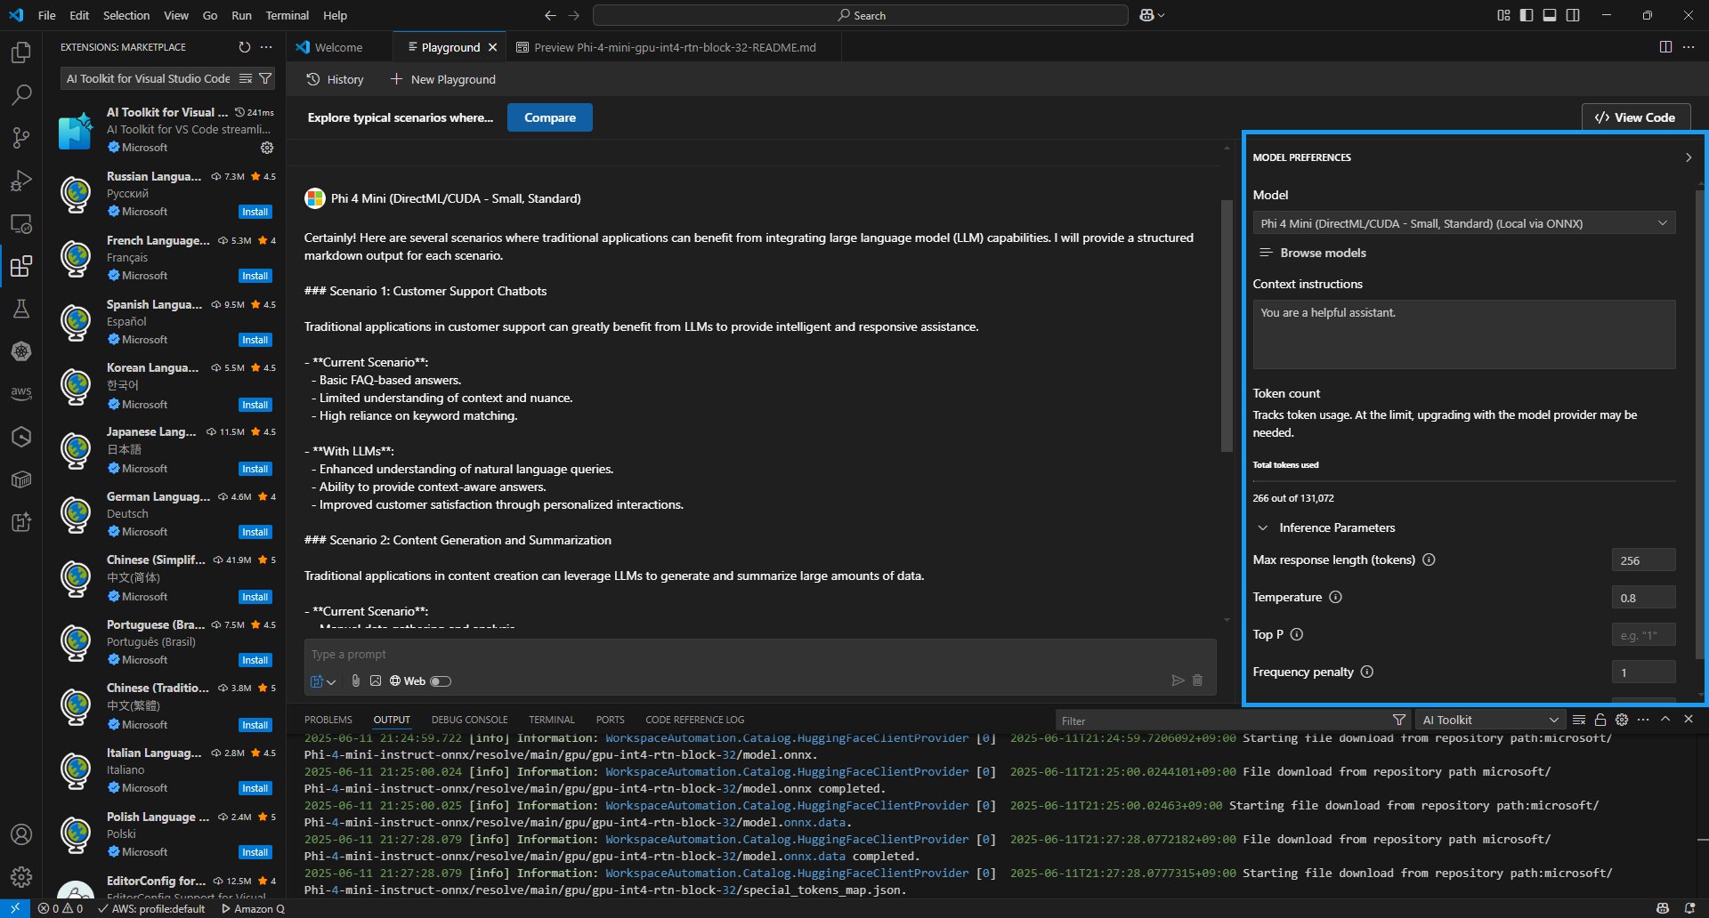Click the Type a prompt input
1709x918 pixels.
click(760, 654)
